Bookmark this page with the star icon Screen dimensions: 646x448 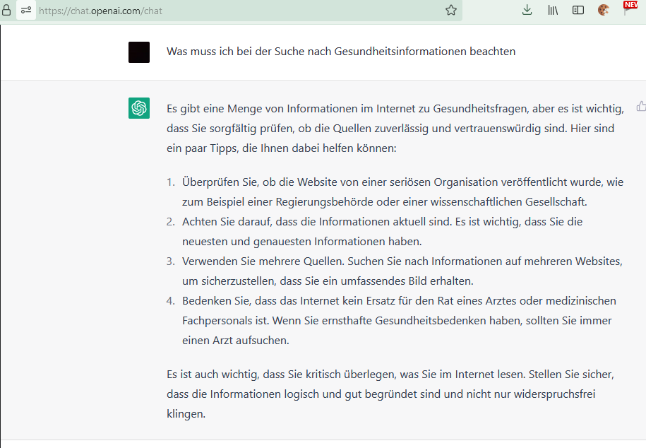coord(451,11)
